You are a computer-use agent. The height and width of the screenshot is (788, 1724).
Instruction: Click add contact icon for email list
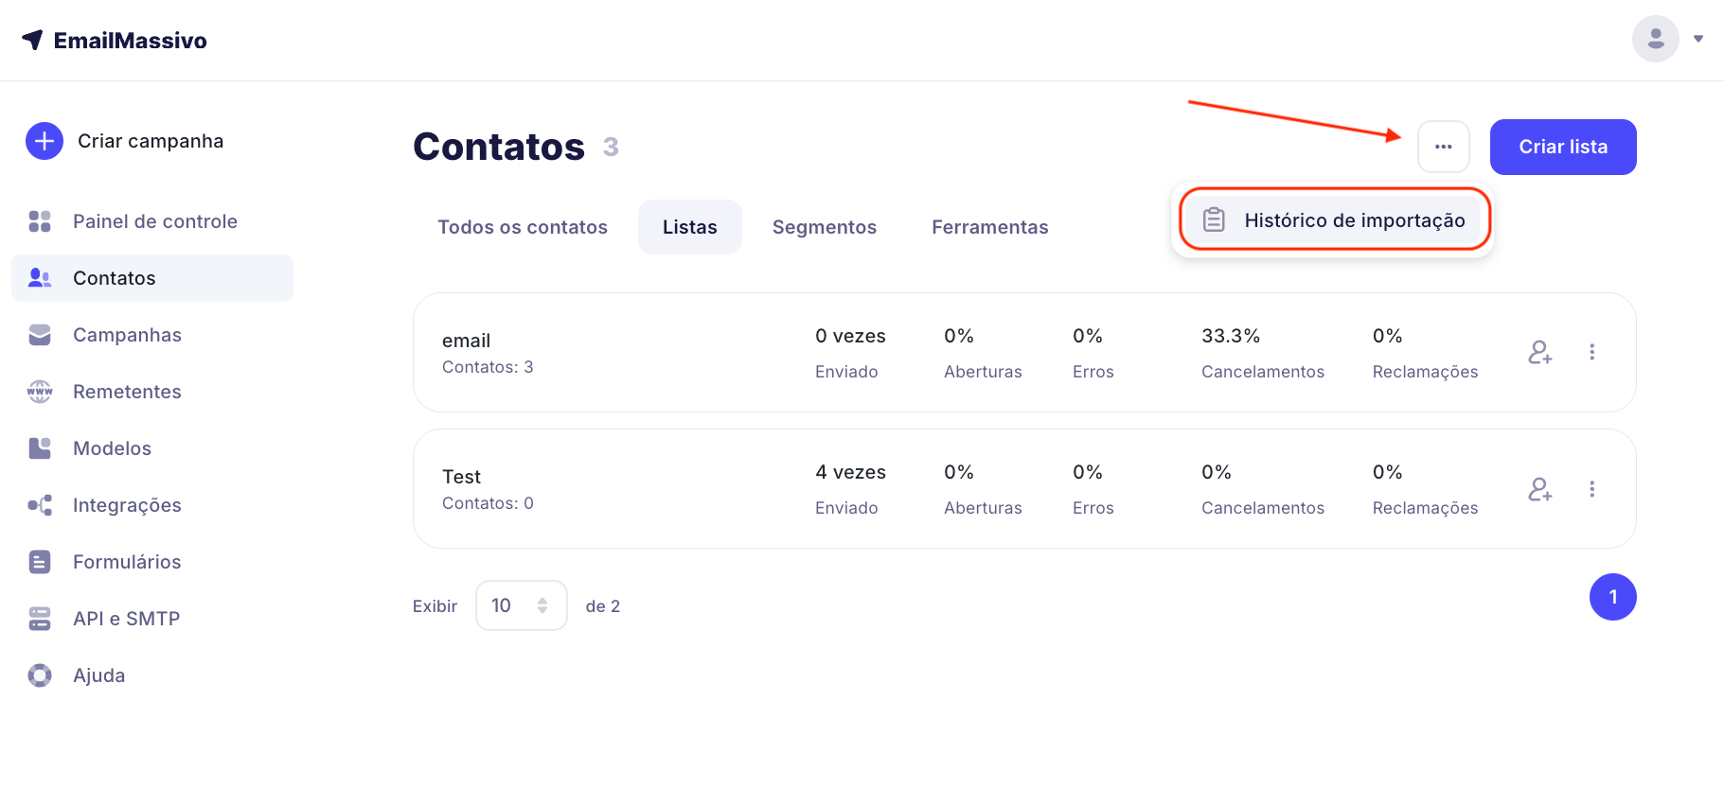pyautogui.click(x=1539, y=352)
